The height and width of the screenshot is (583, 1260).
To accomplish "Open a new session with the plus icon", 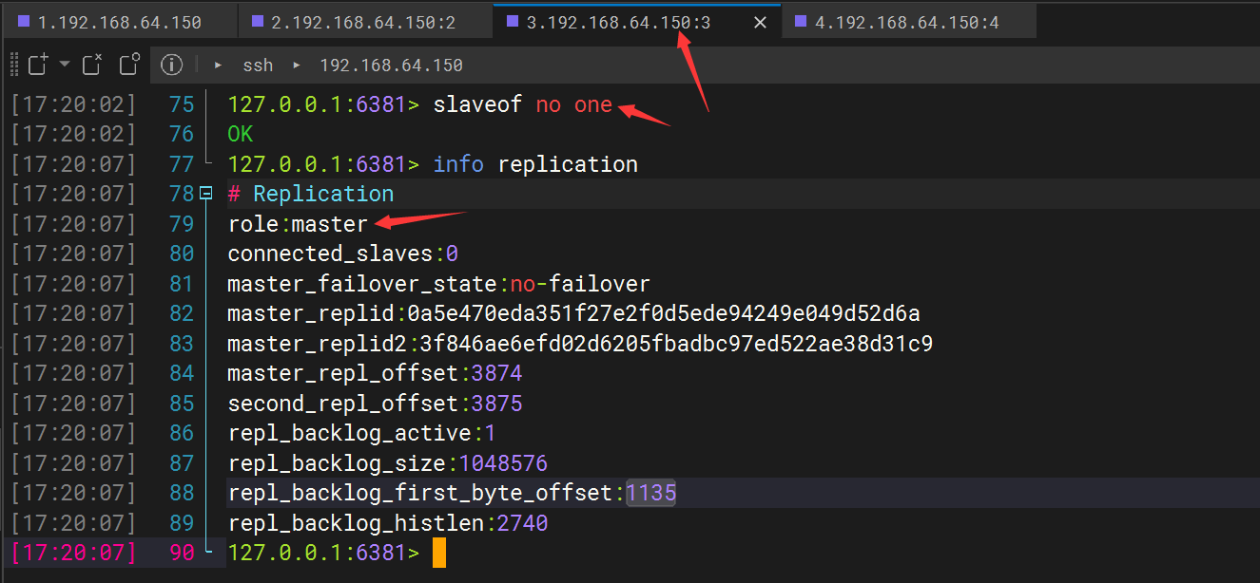I will tap(37, 65).
